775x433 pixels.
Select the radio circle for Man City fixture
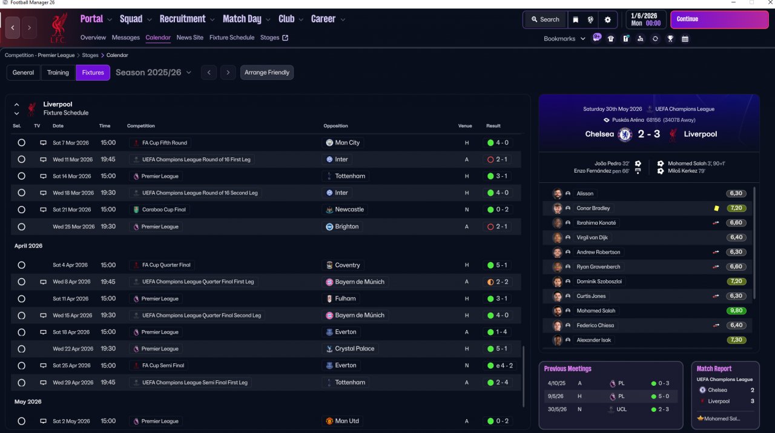click(22, 143)
